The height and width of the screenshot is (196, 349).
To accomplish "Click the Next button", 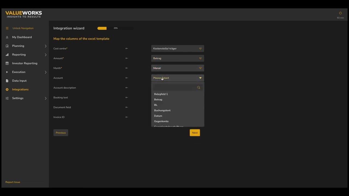I will click(195, 133).
